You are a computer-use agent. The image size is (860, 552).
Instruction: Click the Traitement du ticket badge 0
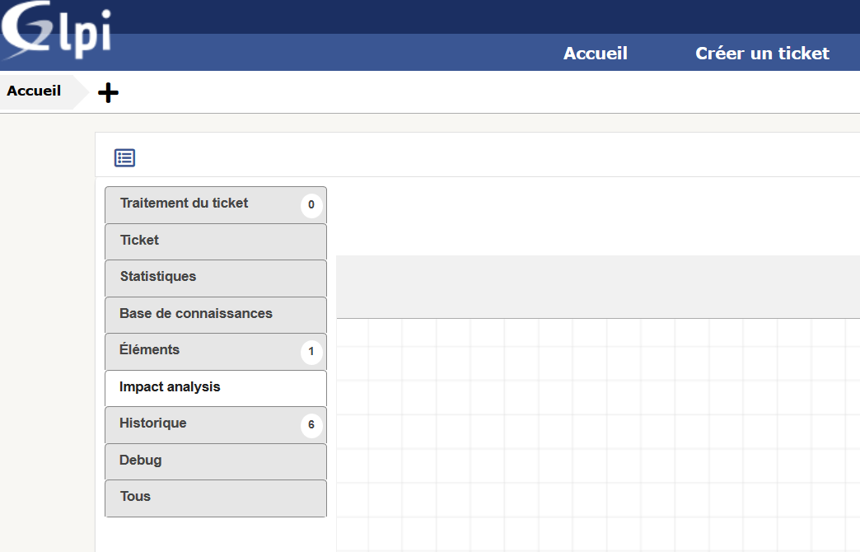311,205
